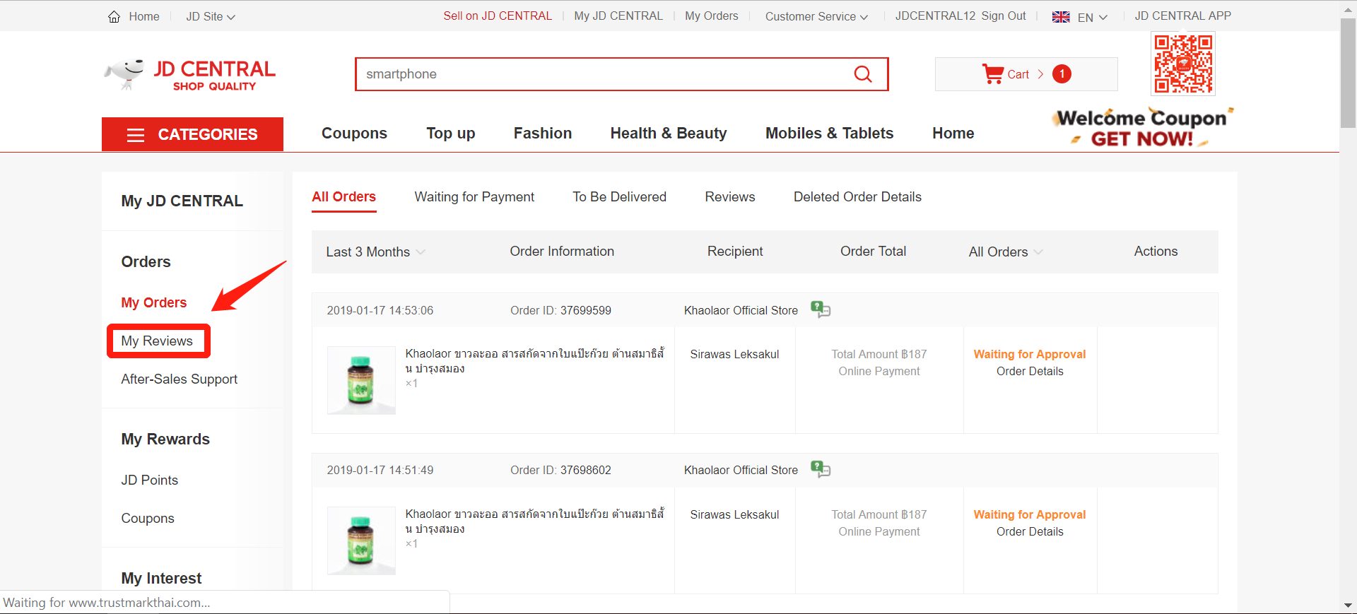Screen dimensions: 1357x614
Task: Click the Home text link in the top bar
Action: (x=144, y=16)
